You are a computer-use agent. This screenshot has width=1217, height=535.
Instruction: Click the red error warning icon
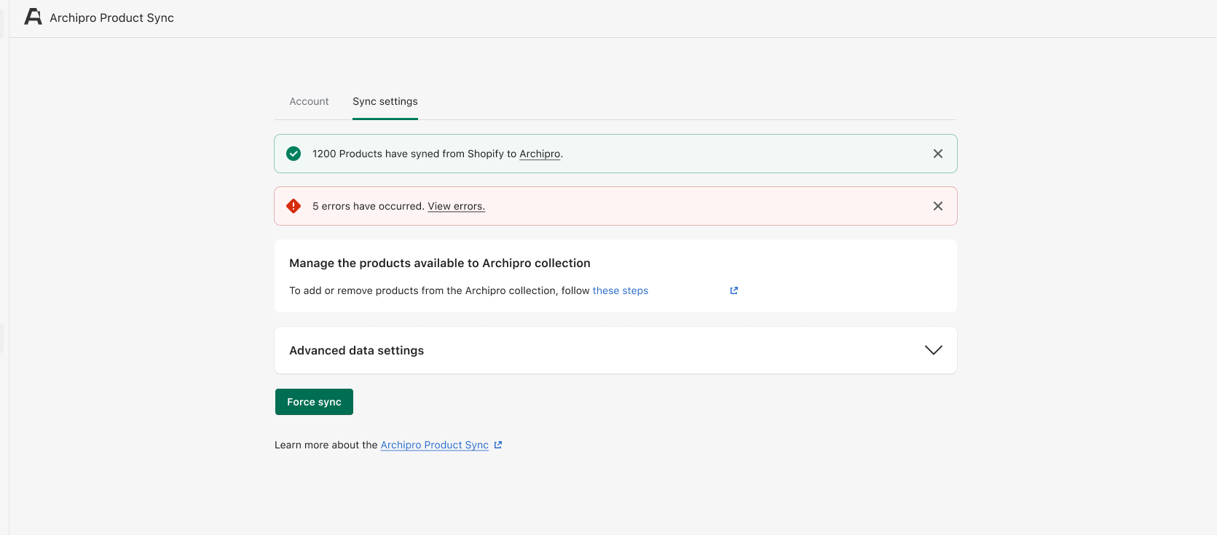point(294,206)
